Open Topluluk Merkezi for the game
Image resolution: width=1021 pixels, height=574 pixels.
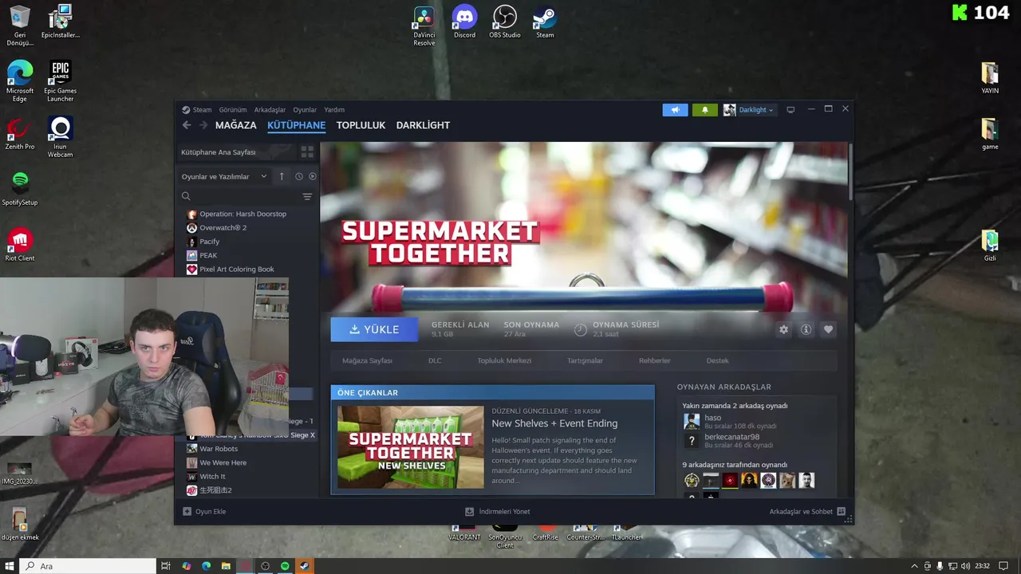pos(504,360)
